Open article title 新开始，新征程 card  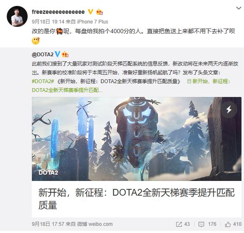(137, 199)
